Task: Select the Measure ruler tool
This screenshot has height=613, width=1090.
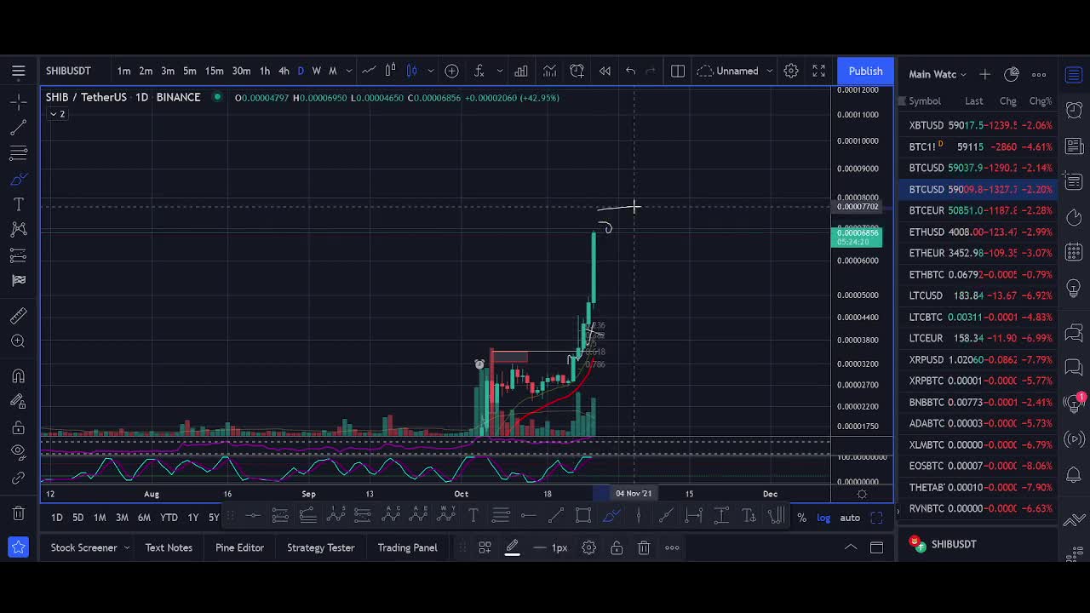Action: 19,316
